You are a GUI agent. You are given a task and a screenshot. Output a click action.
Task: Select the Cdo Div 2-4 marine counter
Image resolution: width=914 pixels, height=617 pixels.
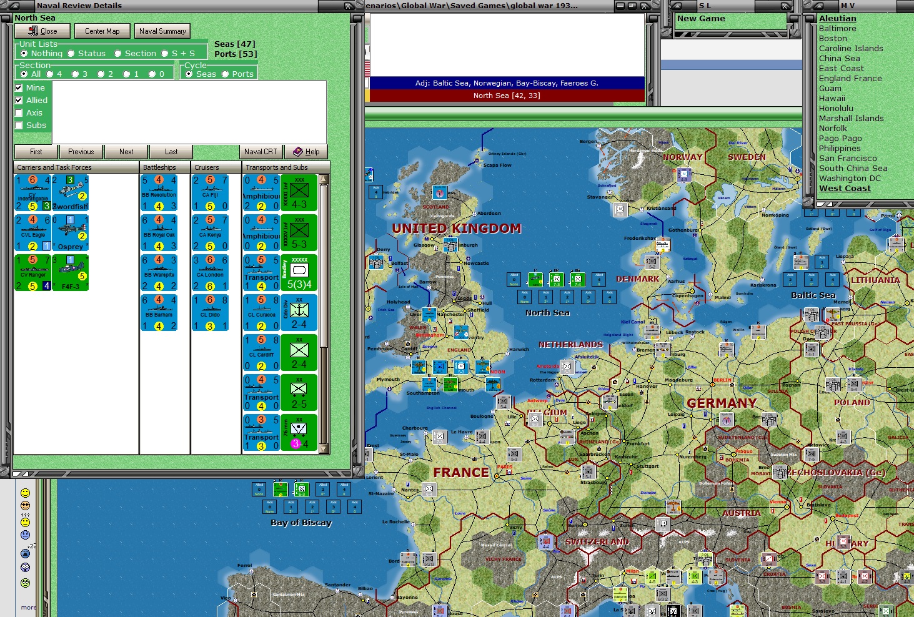(299, 313)
